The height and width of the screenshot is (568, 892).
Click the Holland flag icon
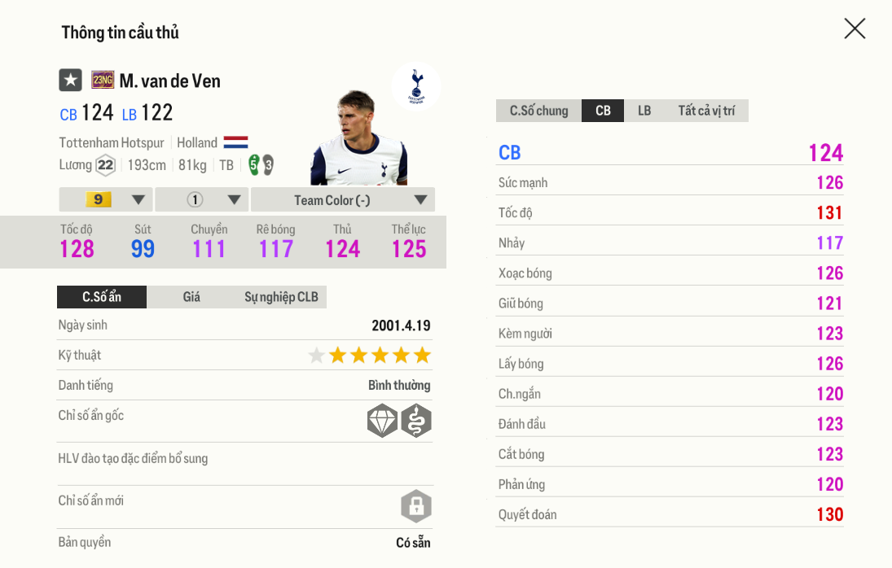[235, 142]
